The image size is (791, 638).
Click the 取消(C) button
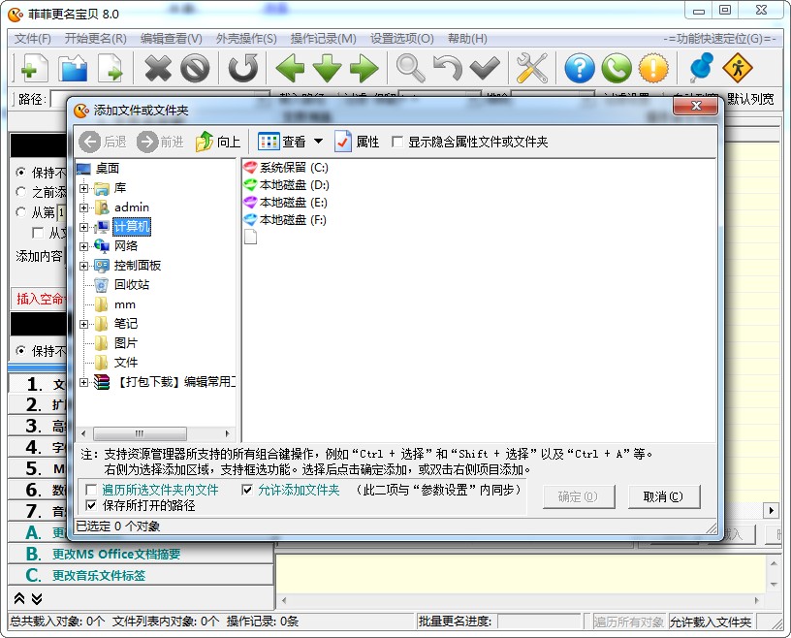pyautogui.click(x=664, y=496)
